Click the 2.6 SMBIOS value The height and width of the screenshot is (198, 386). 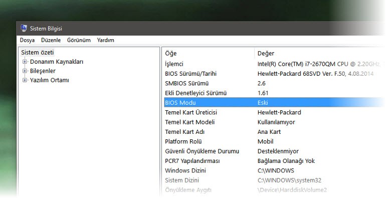click(x=262, y=83)
